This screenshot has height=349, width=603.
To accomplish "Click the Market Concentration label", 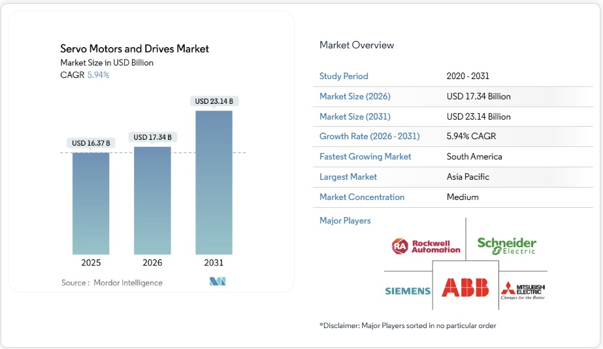I will pyautogui.click(x=362, y=197).
